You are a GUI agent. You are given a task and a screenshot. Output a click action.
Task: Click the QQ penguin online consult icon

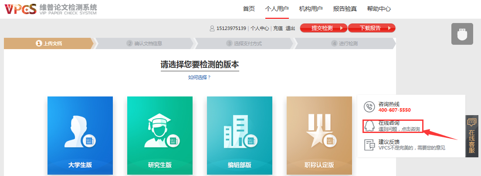point(369,126)
